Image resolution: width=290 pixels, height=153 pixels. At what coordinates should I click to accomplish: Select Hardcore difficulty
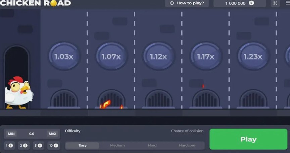187,145
